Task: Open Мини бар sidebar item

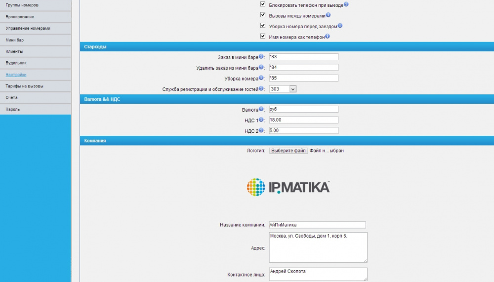Action: coord(36,40)
